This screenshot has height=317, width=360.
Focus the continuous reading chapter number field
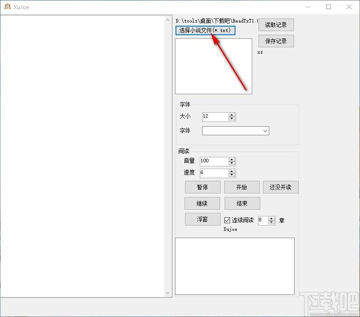pos(263,221)
